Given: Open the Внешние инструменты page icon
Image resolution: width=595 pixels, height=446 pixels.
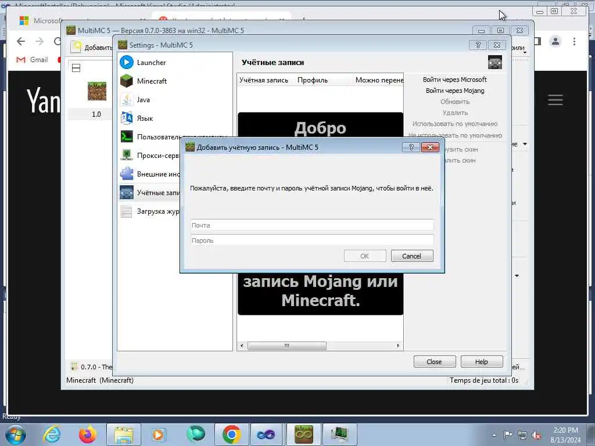Looking at the screenshot, I should click(x=126, y=174).
